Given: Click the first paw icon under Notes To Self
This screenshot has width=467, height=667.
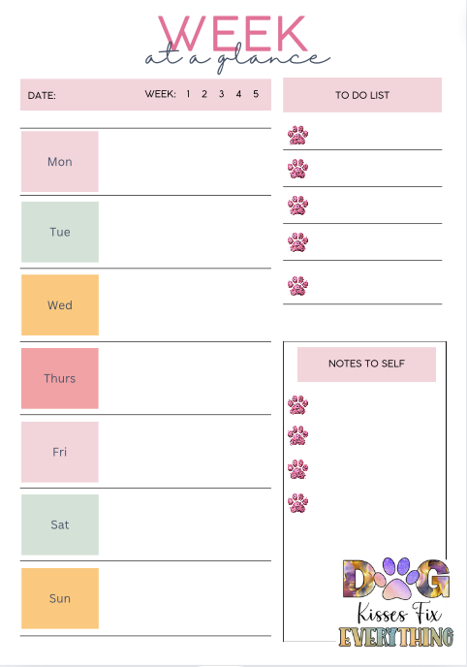Looking at the screenshot, I should 297,404.
